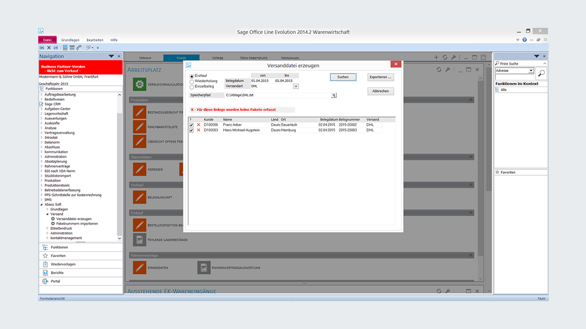Open the Wiedervorlagen navigation section button
The width and height of the screenshot is (586, 329).
[x=81, y=264]
